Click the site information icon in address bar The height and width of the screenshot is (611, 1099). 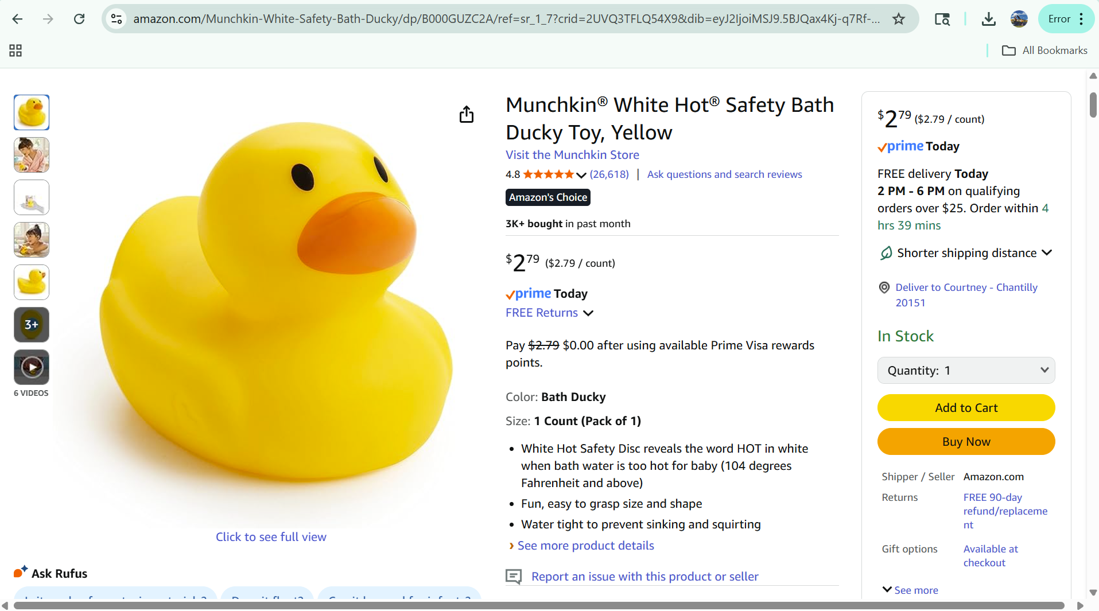pyautogui.click(x=116, y=19)
